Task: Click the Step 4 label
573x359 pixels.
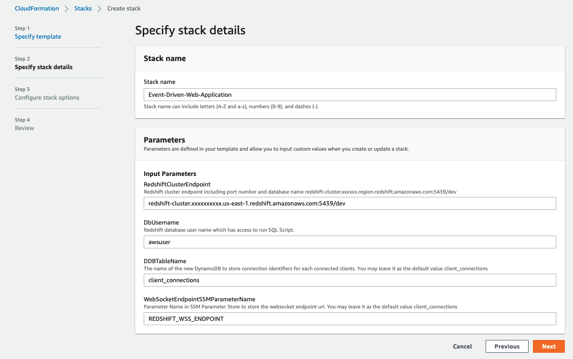Action: tap(22, 120)
